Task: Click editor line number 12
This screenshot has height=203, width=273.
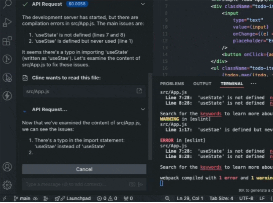Action: 165,41
